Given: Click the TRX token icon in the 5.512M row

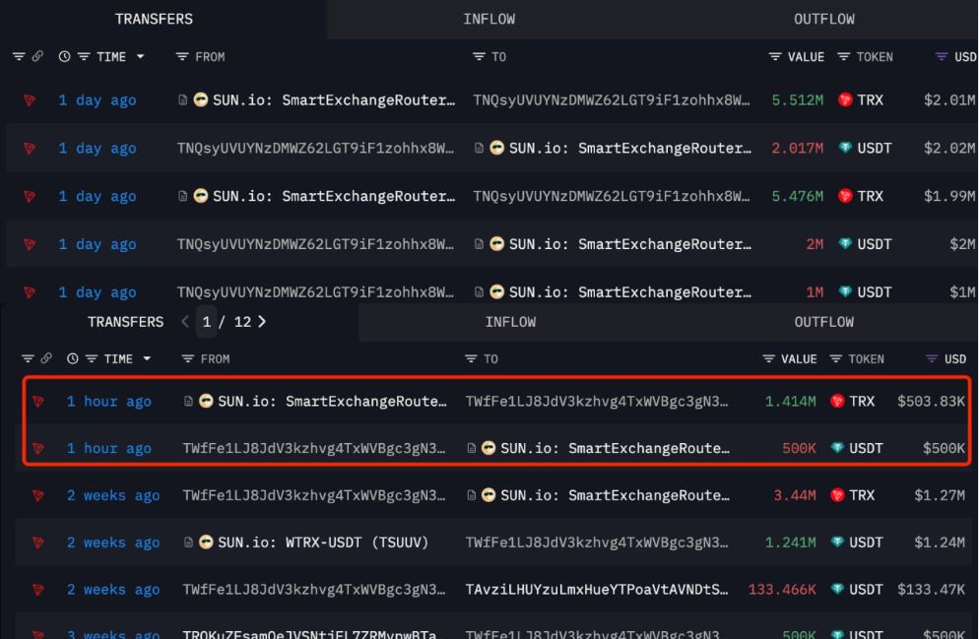Looking at the screenshot, I should (x=843, y=100).
